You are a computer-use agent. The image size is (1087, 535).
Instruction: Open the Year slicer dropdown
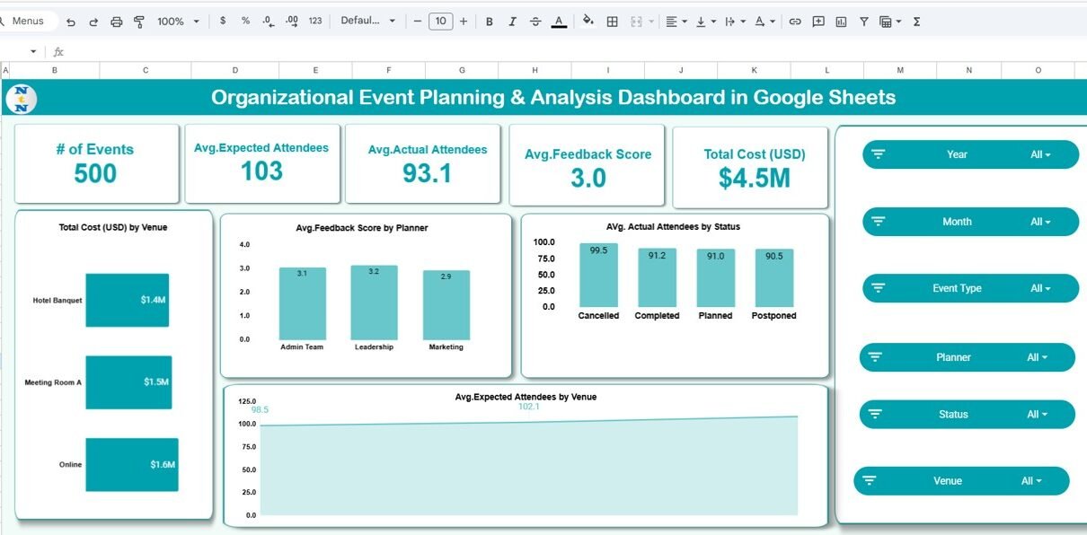click(1040, 154)
